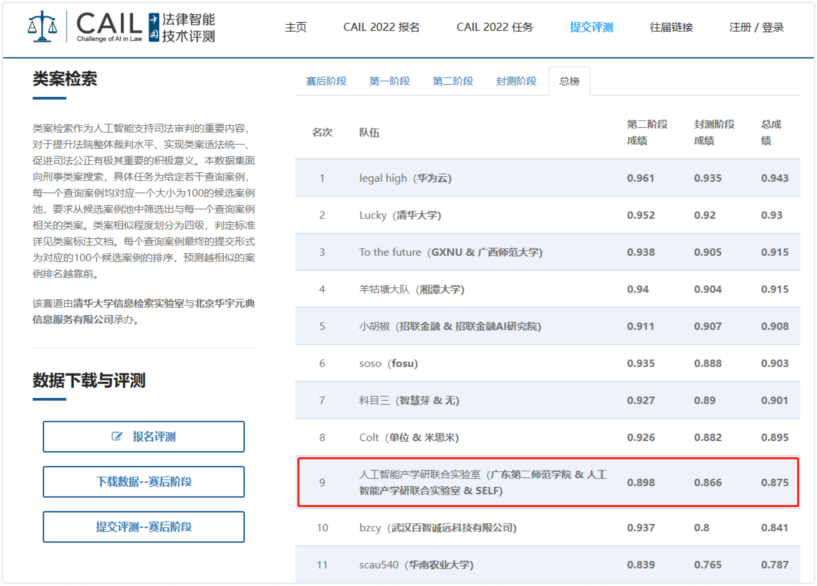Click second-stage score 0.952 for Lucky
The height and width of the screenshot is (586, 817).
click(x=641, y=215)
